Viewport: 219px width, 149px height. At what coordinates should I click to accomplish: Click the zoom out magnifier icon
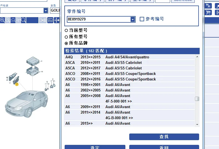(8, 20)
